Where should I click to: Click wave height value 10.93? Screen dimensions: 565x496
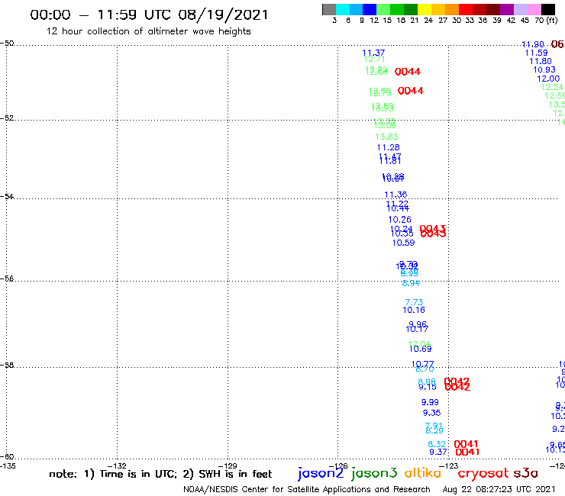point(544,70)
